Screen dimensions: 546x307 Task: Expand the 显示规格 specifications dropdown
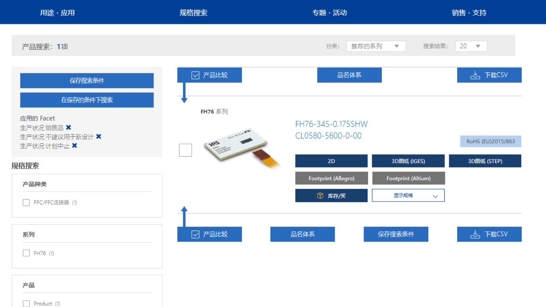click(x=408, y=195)
